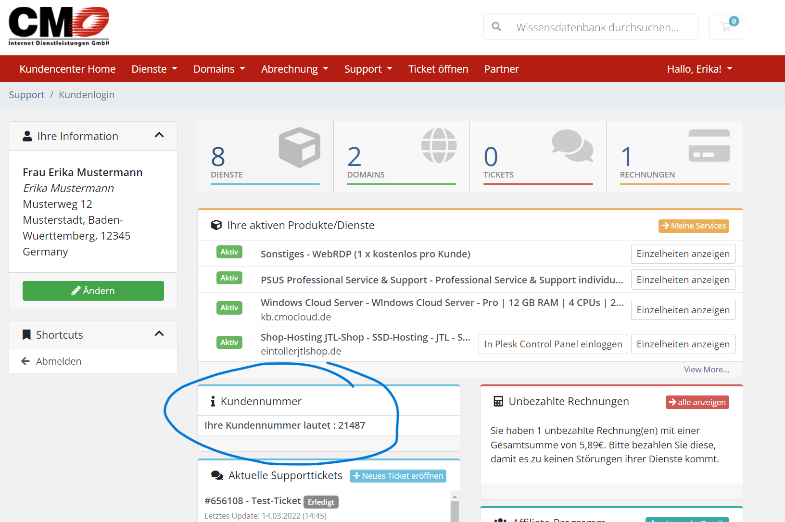Open the View More link under active products
This screenshot has height=522, width=785.
[706, 369]
